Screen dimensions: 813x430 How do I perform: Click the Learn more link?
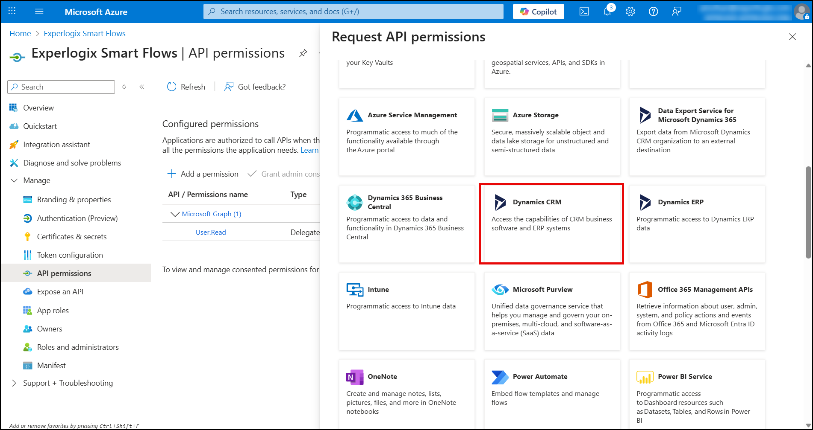point(309,150)
